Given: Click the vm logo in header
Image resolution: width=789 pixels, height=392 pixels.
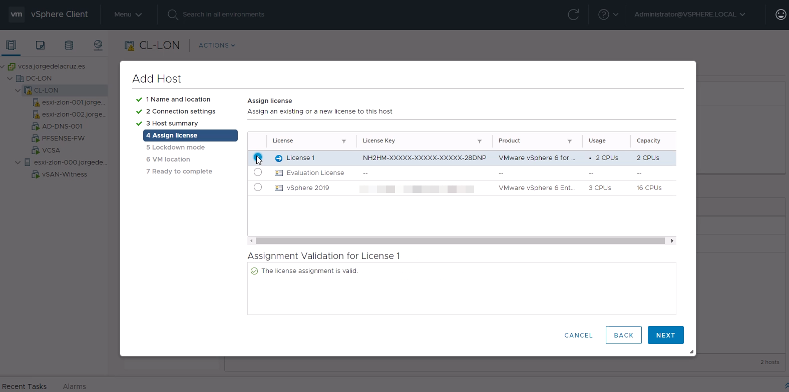Looking at the screenshot, I should 17,14.
